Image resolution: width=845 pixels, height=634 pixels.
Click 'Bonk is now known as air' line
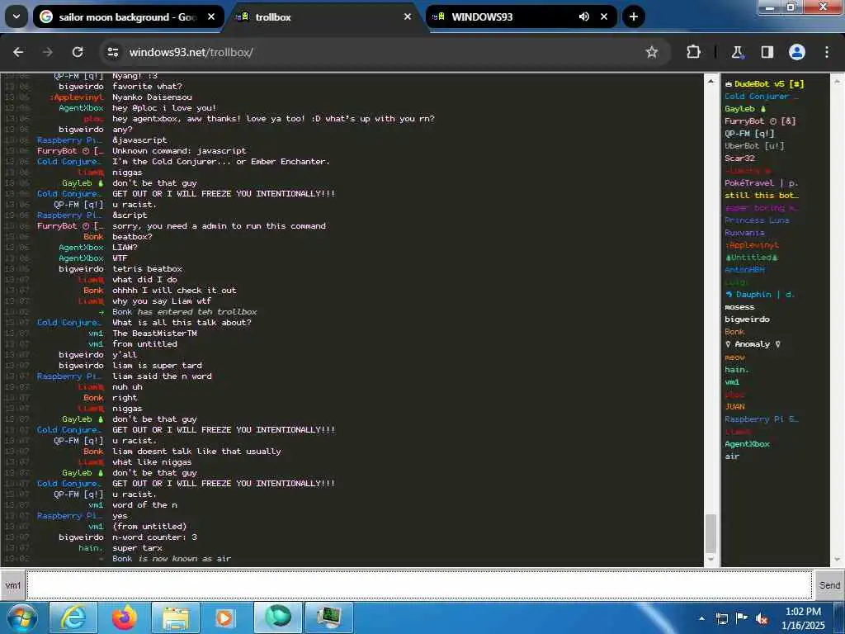(172, 559)
